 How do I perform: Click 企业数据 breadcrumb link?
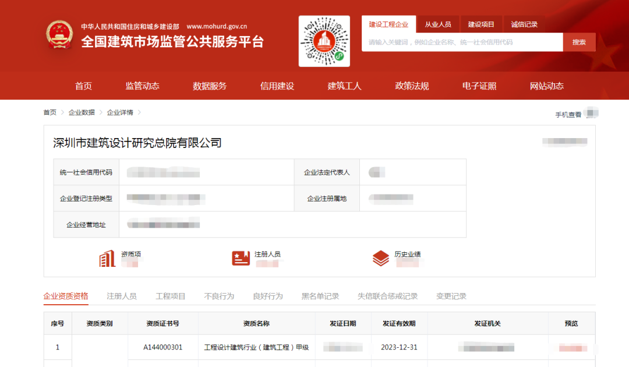82,112
